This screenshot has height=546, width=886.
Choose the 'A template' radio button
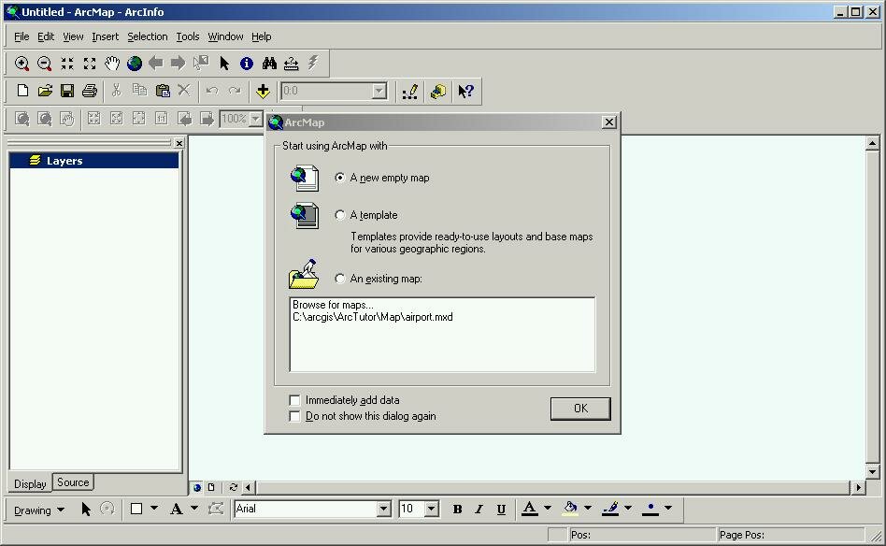pyautogui.click(x=339, y=215)
